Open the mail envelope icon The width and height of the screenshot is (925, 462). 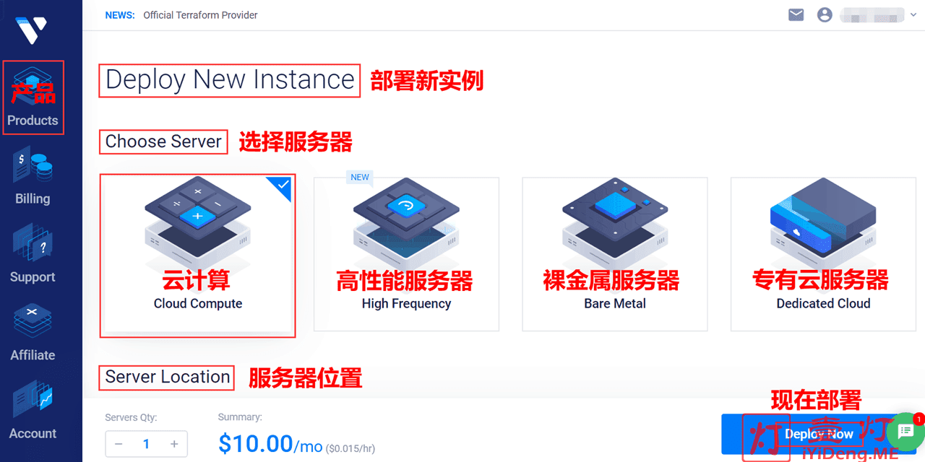(x=796, y=14)
